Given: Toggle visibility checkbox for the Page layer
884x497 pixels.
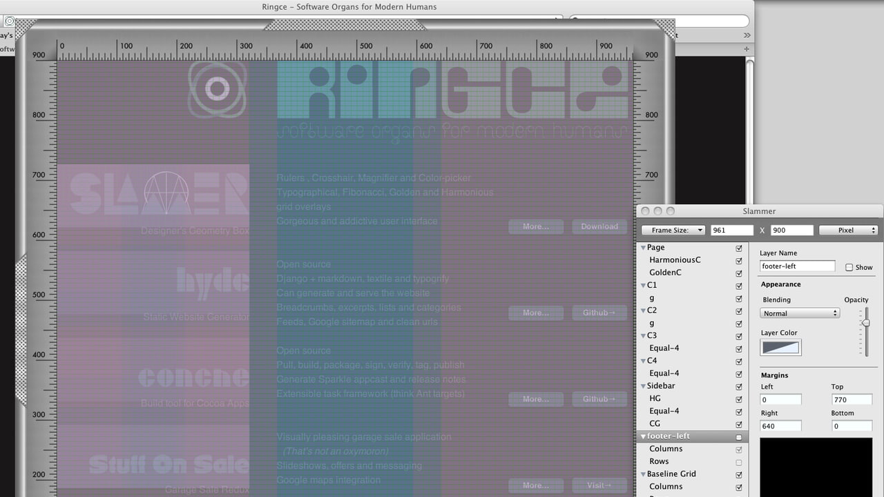Looking at the screenshot, I should click(739, 248).
